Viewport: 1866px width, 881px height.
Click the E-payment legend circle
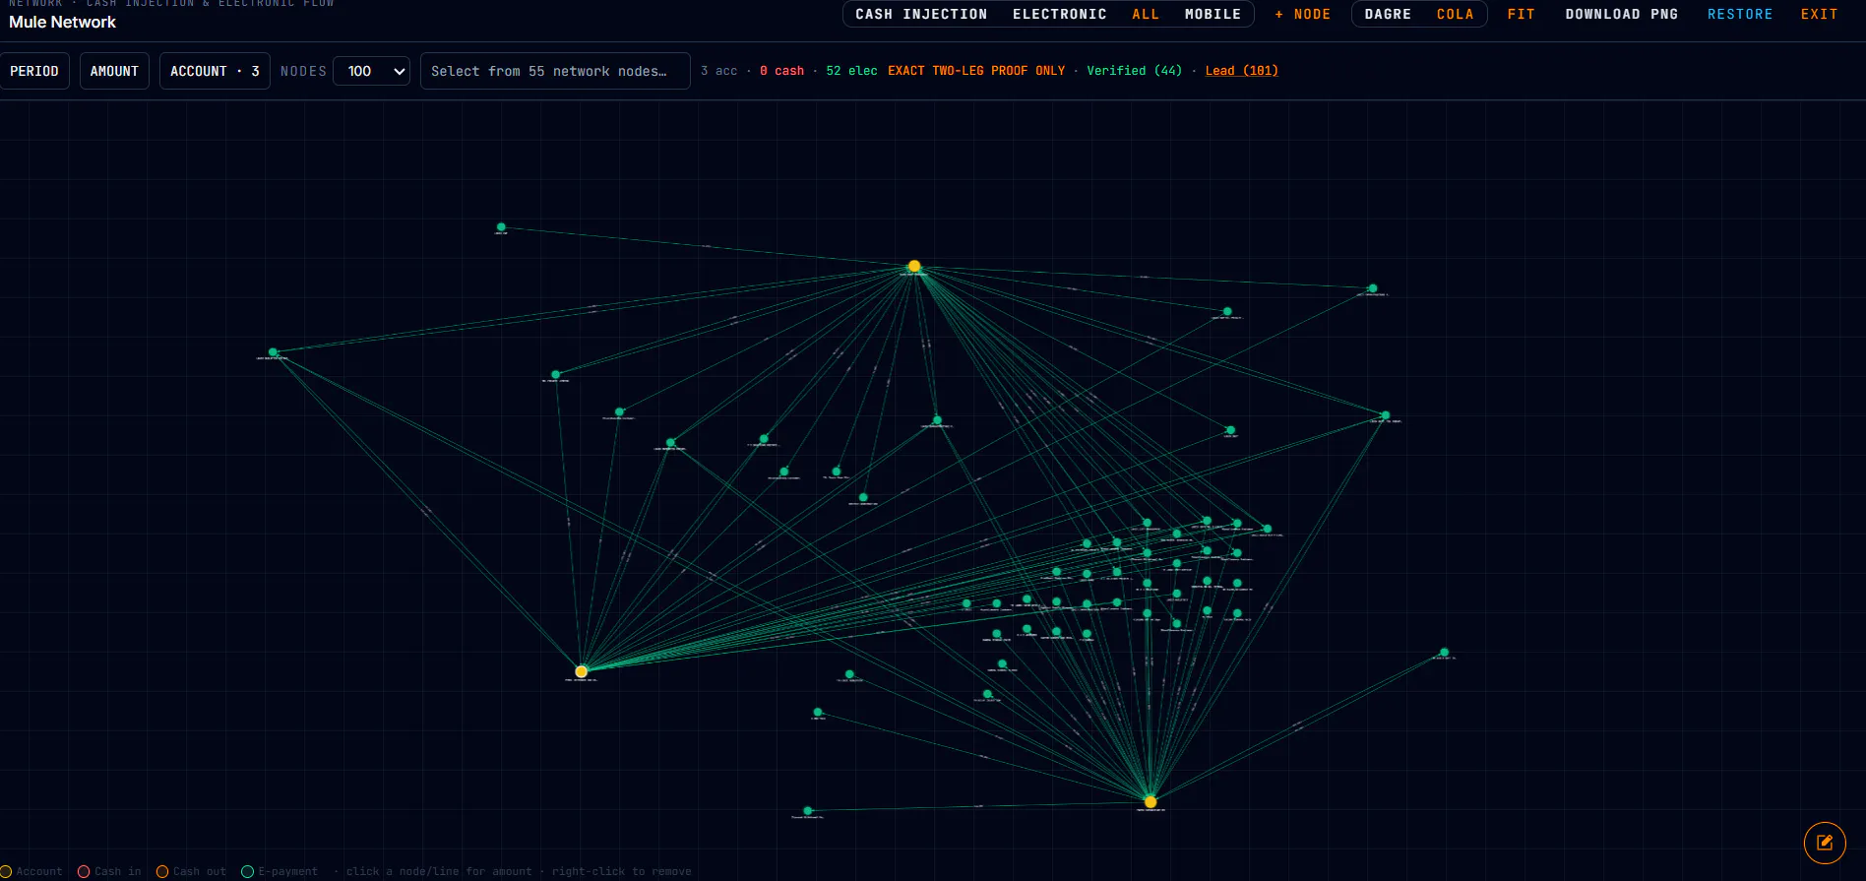coord(248,871)
